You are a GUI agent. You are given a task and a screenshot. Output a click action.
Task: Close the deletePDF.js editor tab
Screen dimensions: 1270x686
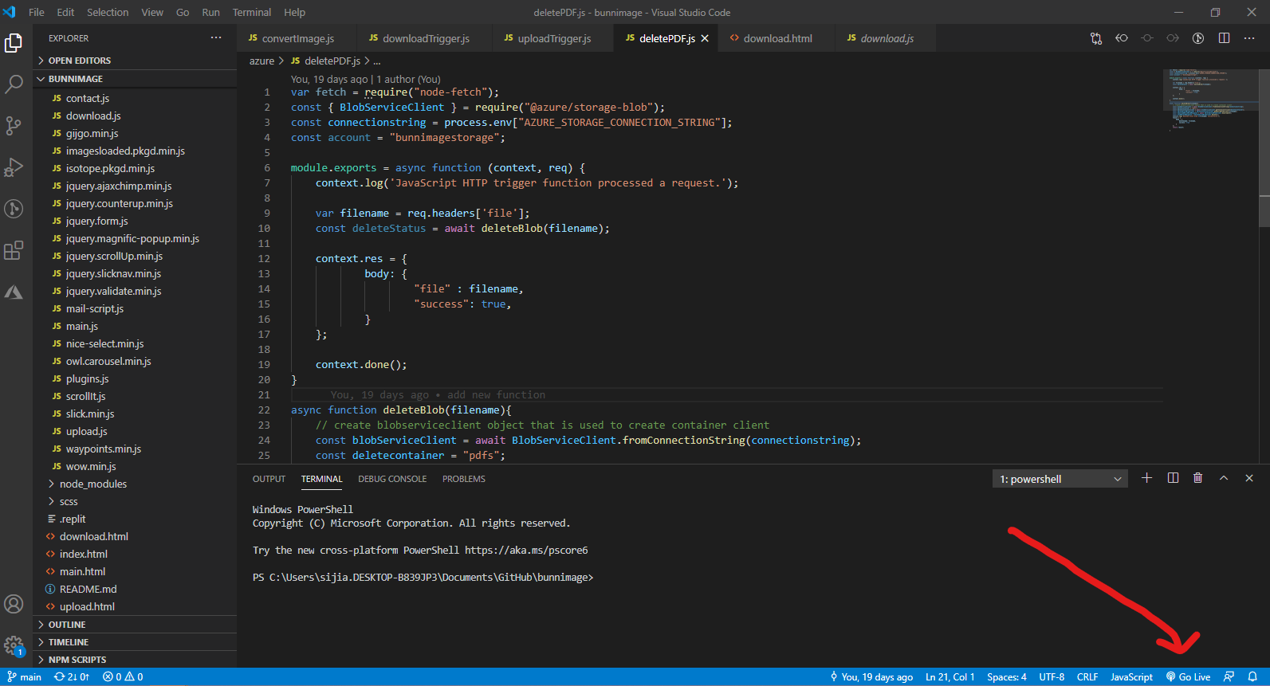point(705,38)
